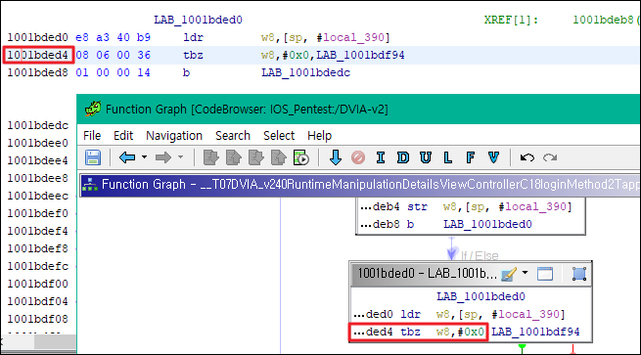The image size is (641, 355).
Task: Click LAB_1001bded0 label in listing
Action: (x=198, y=20)
